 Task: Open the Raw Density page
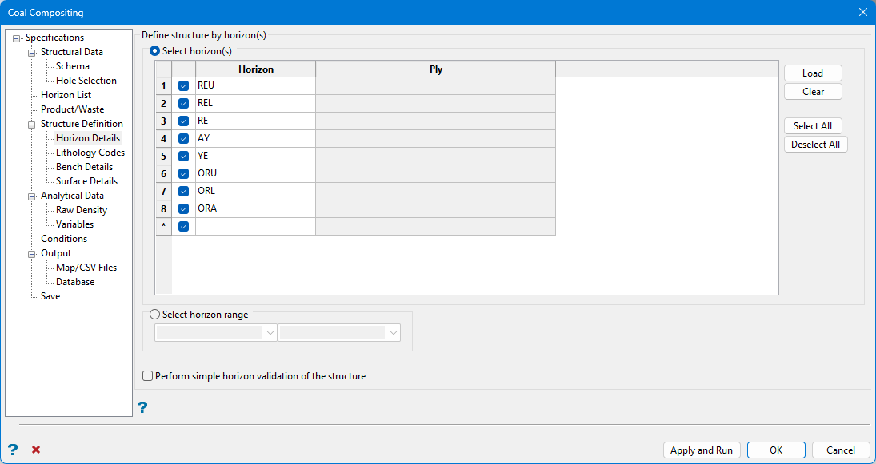(x=82, y=210)
